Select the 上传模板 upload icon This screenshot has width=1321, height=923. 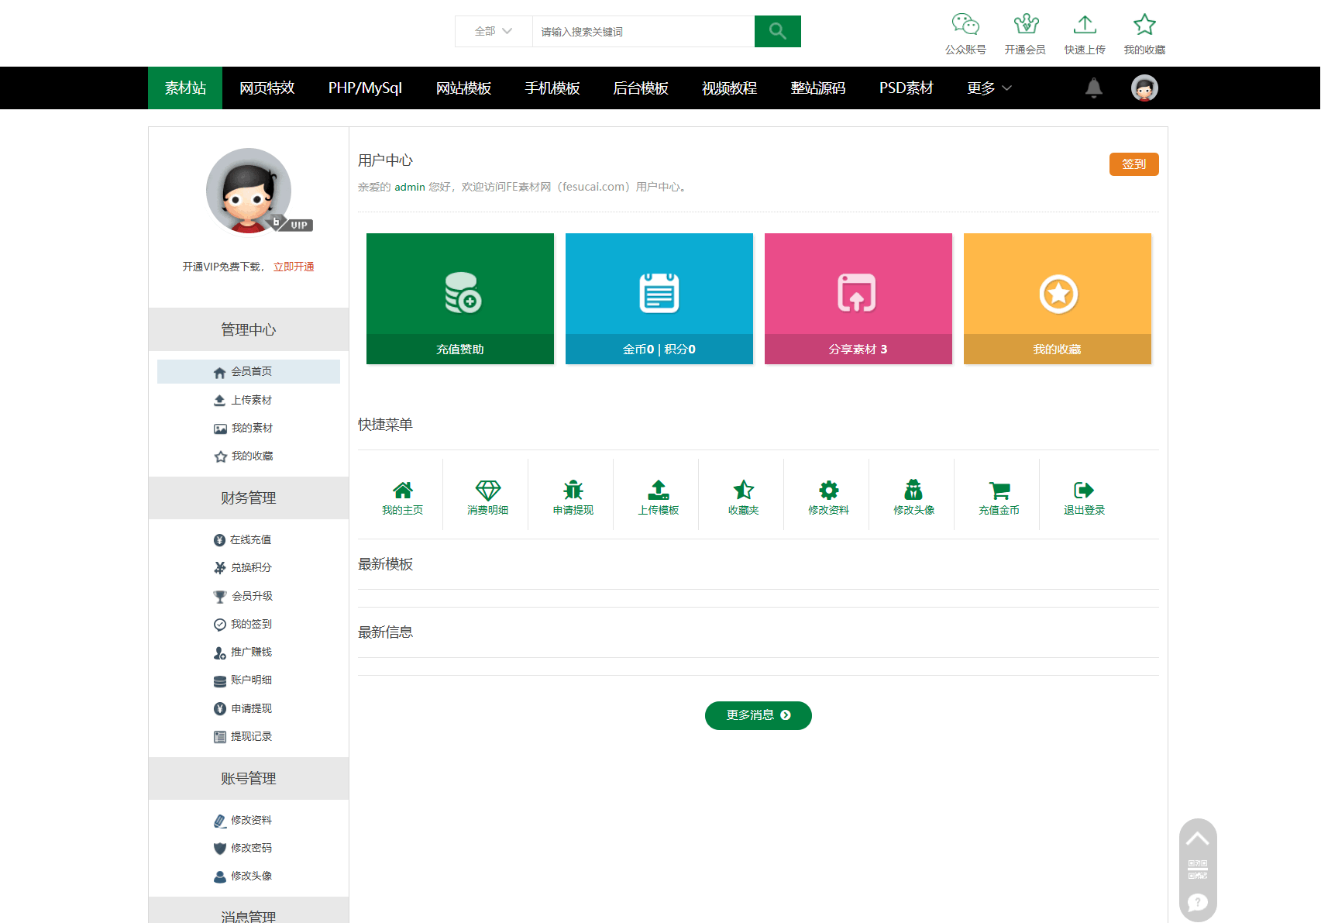click(658, 489)
